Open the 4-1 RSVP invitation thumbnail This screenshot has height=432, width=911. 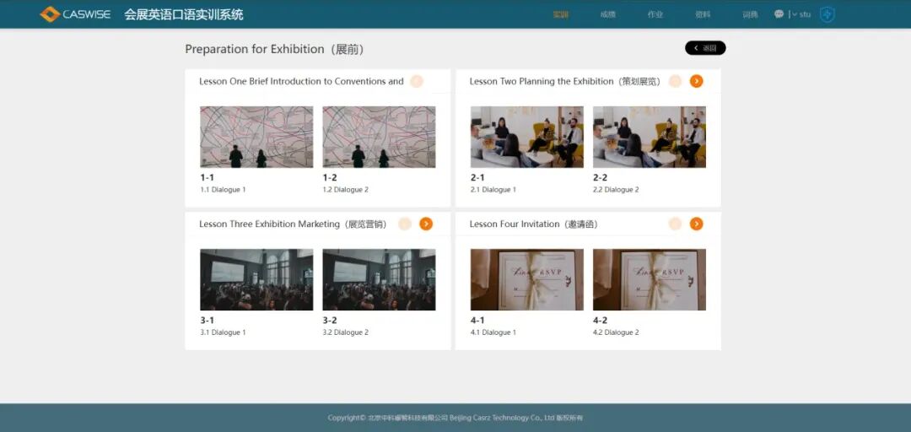526,279
